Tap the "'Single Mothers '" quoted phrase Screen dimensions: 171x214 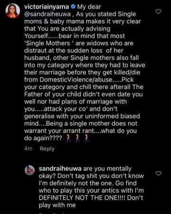point(47,43)
